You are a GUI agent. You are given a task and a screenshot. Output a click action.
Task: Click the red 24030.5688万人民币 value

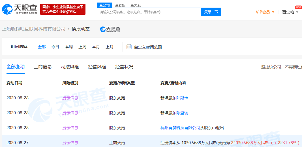[x=250, y=143]
